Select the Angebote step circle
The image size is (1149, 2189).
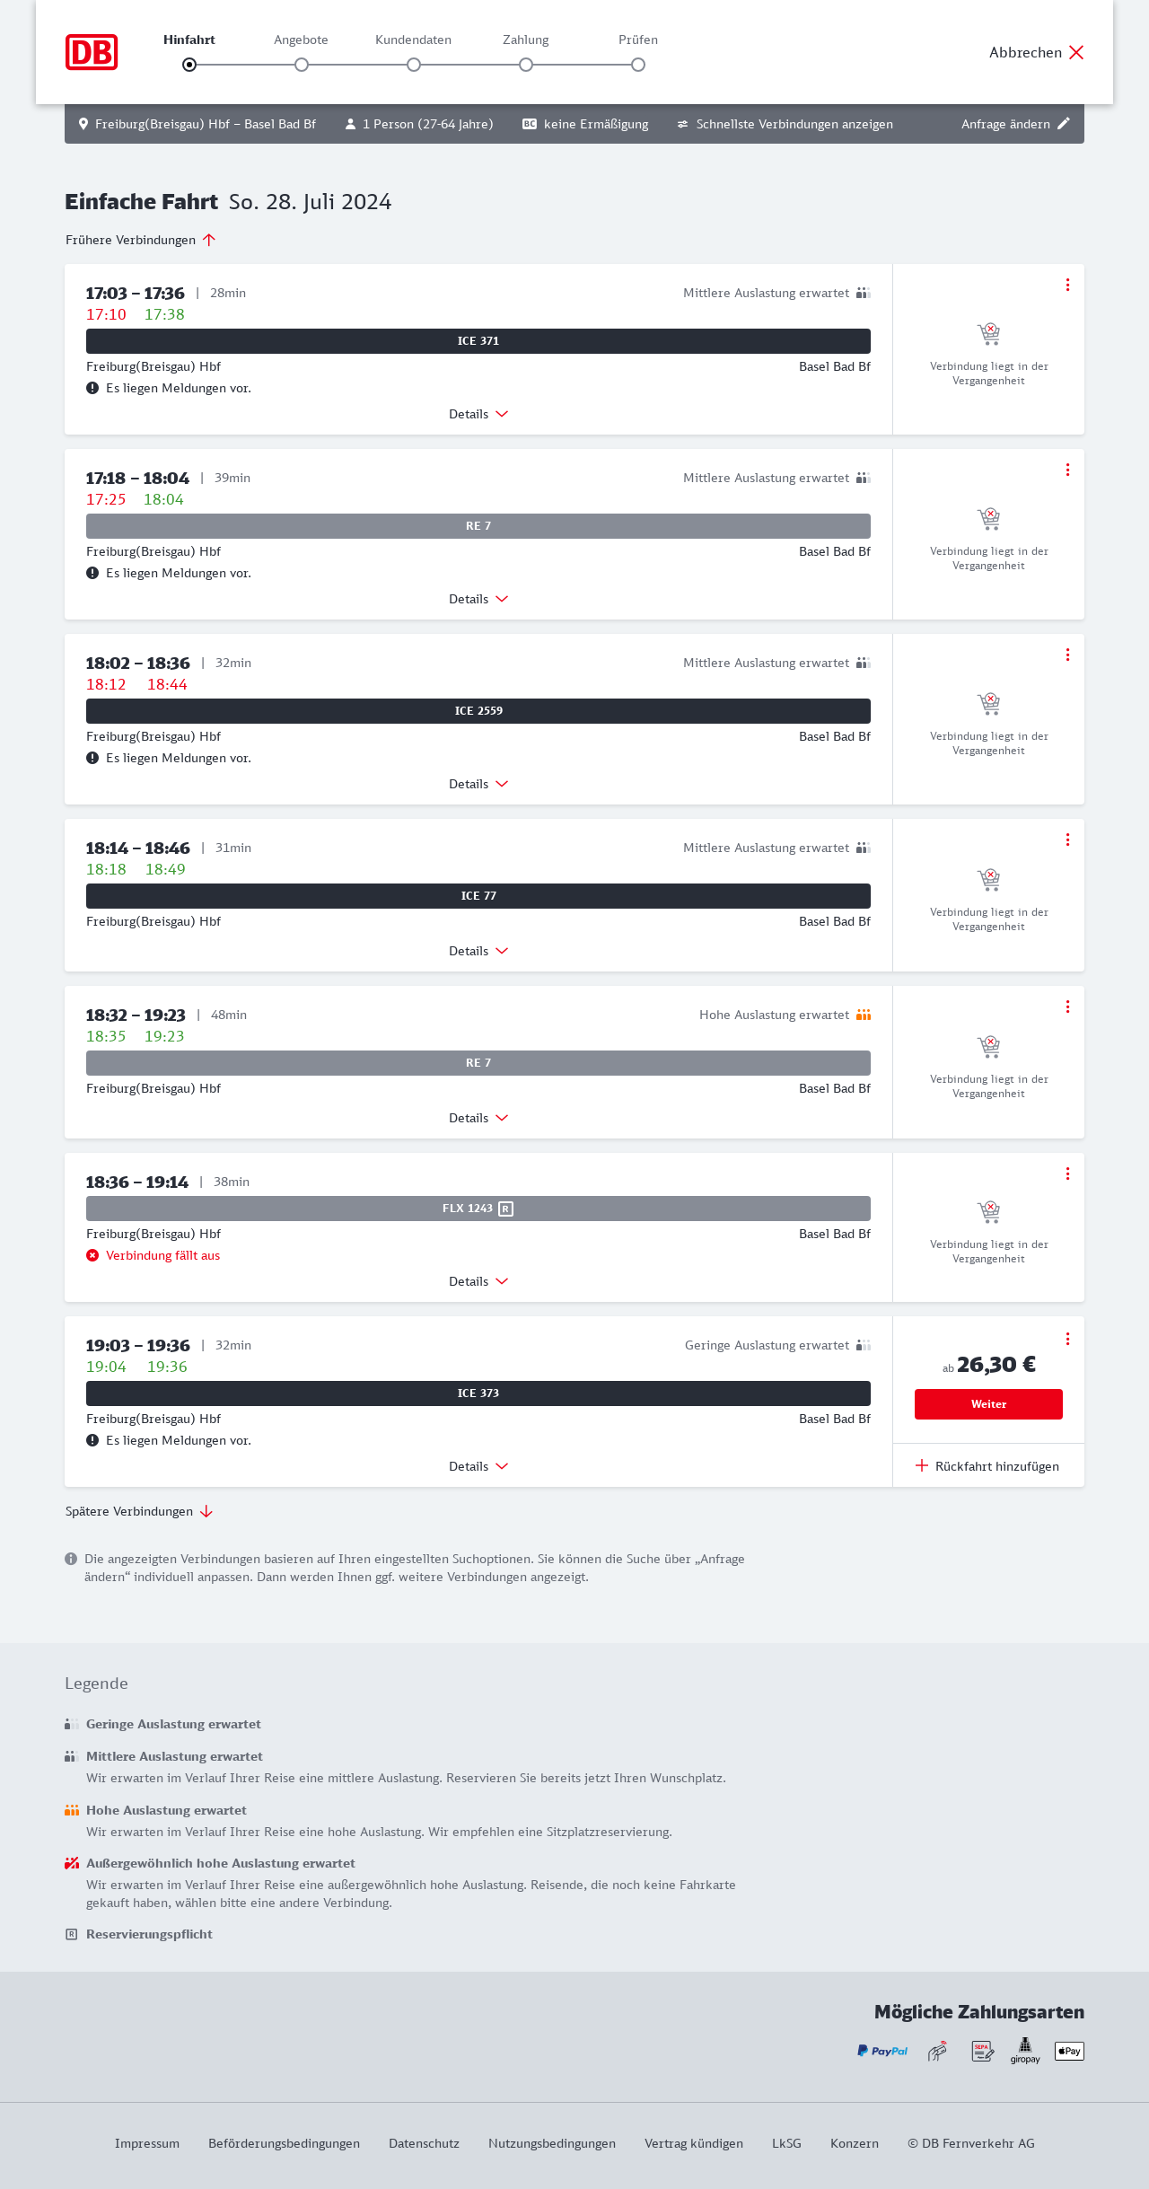tap(302, 65)
